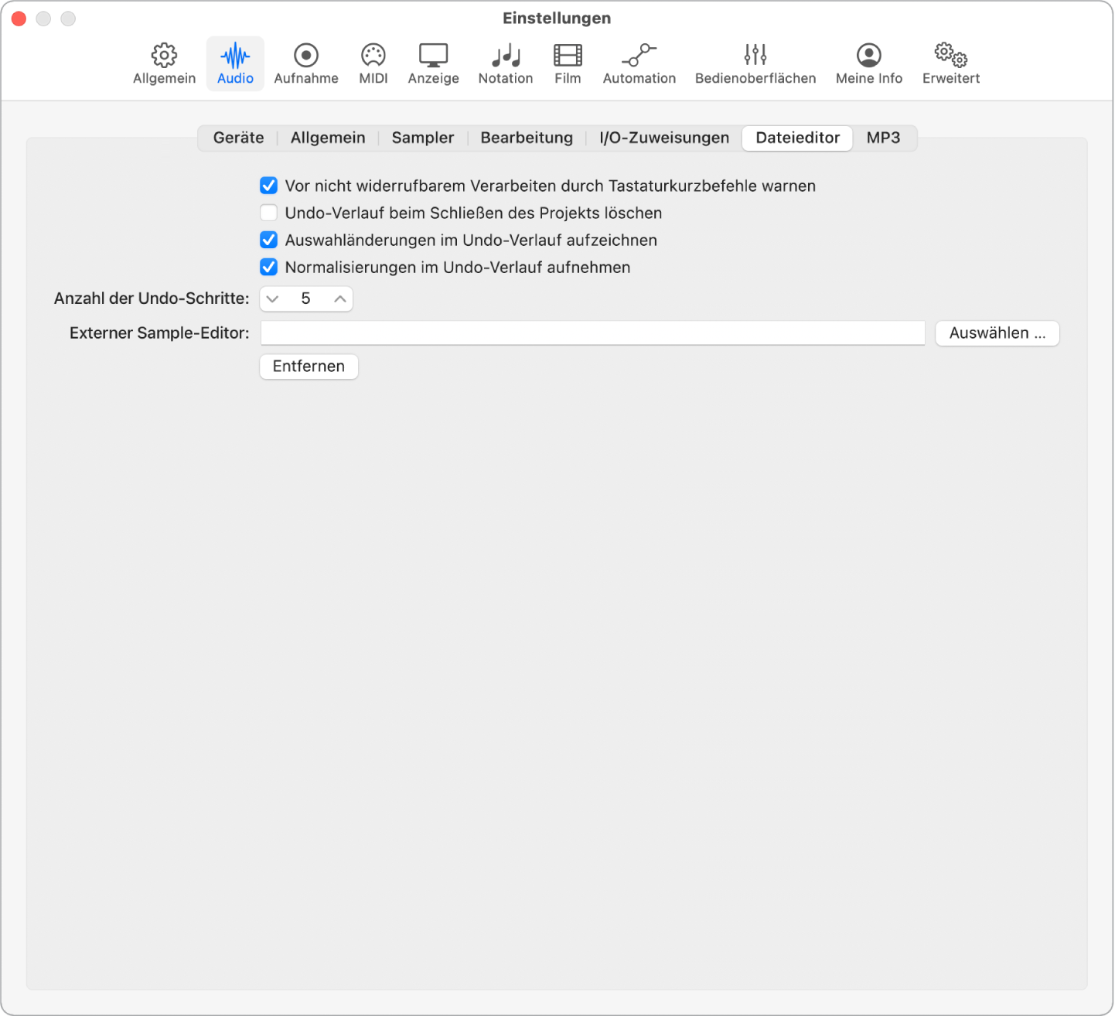
Task: Switch to the I/O-Zuweisungen tab
Action: pos(664,138)
